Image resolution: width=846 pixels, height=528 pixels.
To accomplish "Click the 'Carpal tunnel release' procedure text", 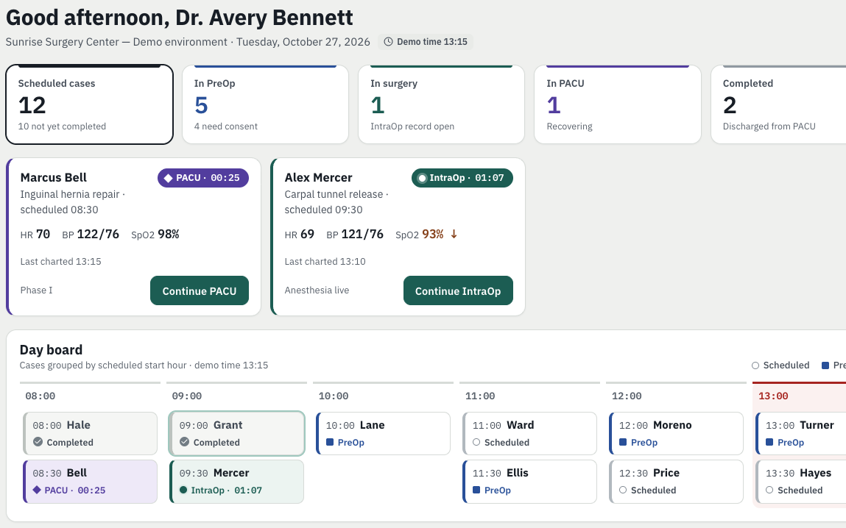I will coord(334,194).
